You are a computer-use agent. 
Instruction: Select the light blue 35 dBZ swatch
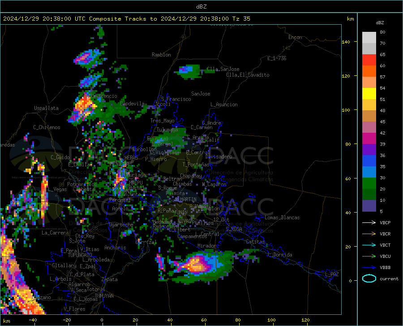(369, 172)
